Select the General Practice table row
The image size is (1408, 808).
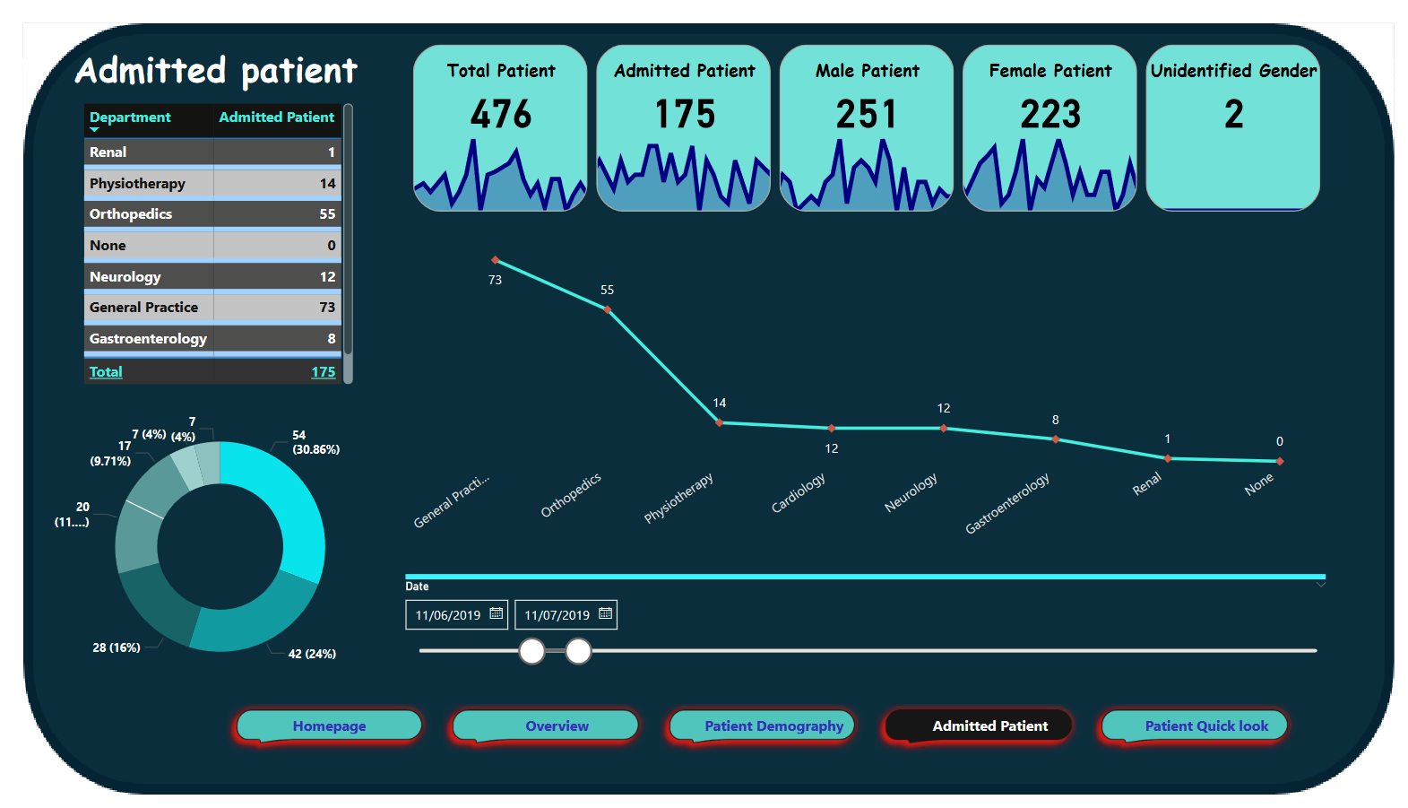(212, 308)
